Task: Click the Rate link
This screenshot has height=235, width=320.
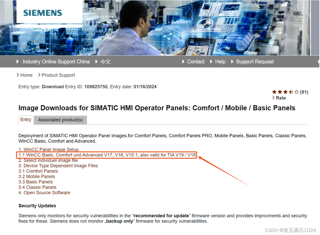Action: [281, 98]
